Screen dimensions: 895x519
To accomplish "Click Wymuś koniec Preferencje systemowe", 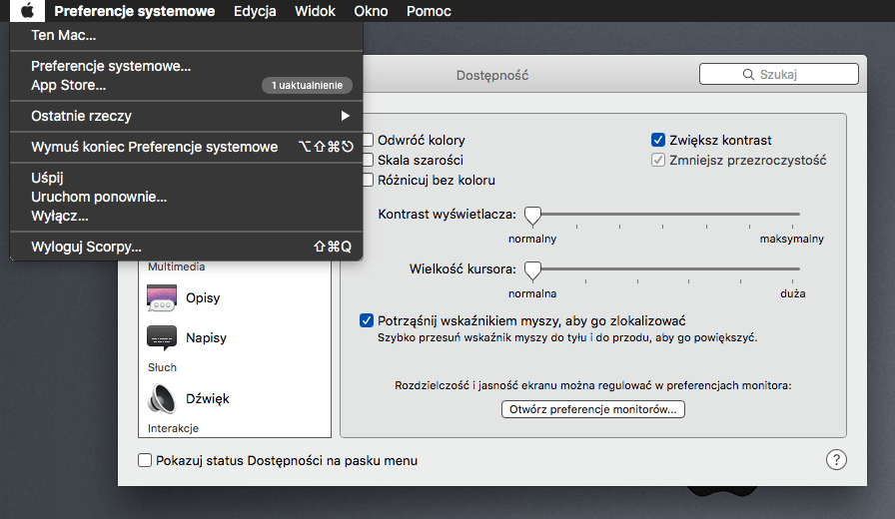I will 155,147.
